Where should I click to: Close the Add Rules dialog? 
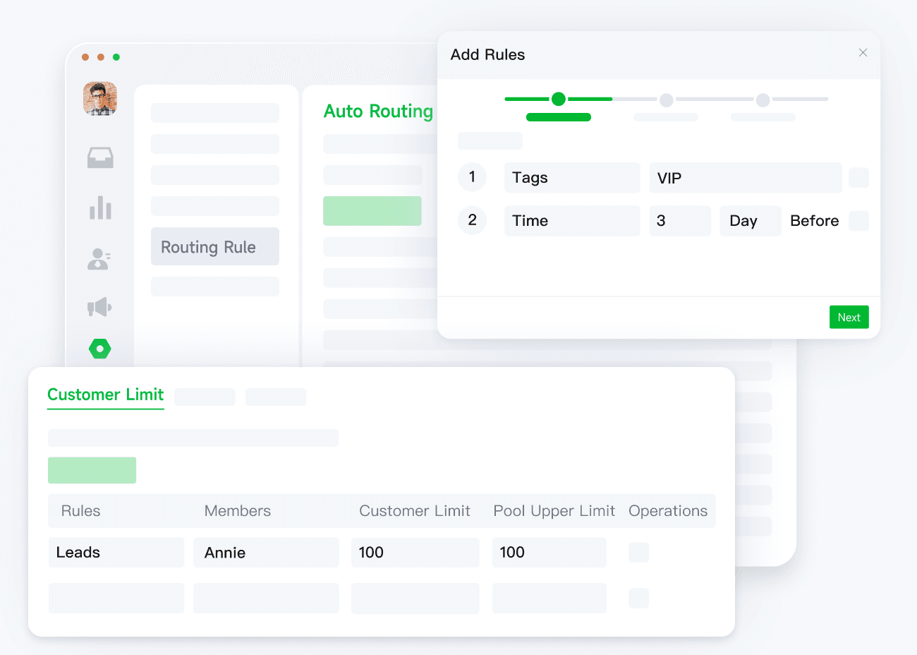[x=863, y=53]
